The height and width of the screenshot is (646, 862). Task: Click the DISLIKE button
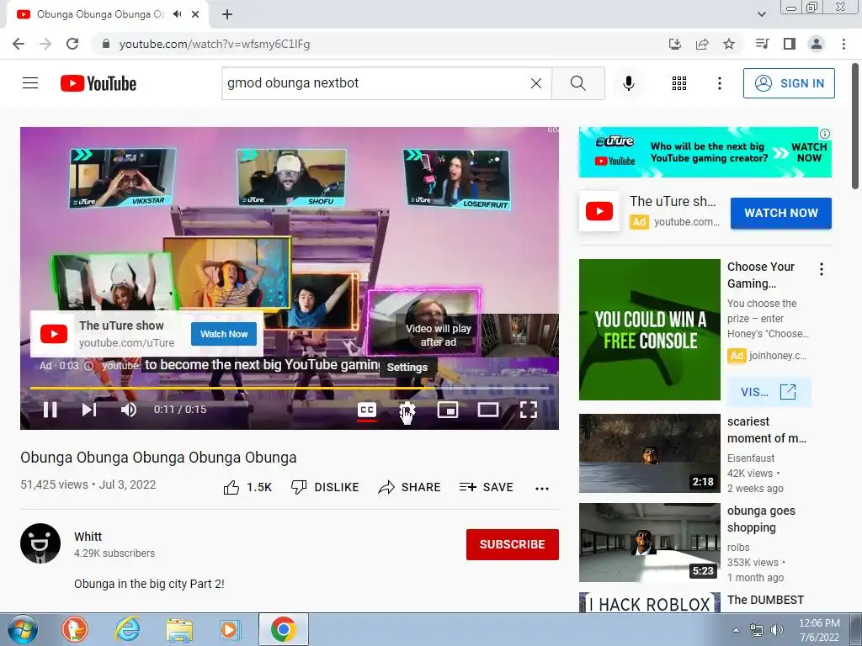click(x=325, y=487)
